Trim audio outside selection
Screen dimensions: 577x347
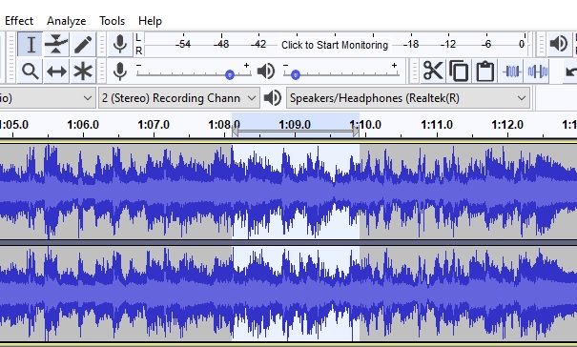tap(512, 71)
